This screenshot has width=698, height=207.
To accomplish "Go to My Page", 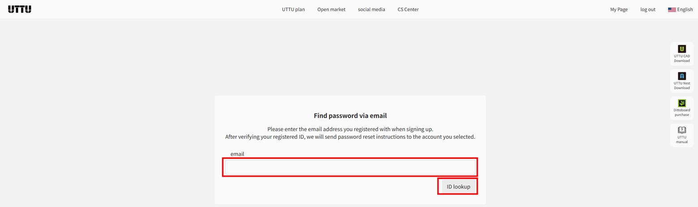I will point(619,9).
